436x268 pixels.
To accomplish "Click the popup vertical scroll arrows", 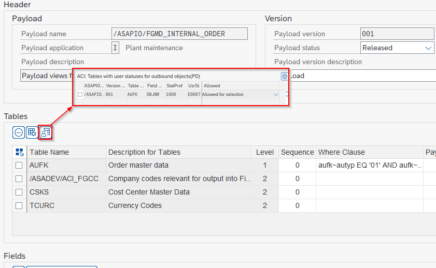I will [x=287, y=94].
